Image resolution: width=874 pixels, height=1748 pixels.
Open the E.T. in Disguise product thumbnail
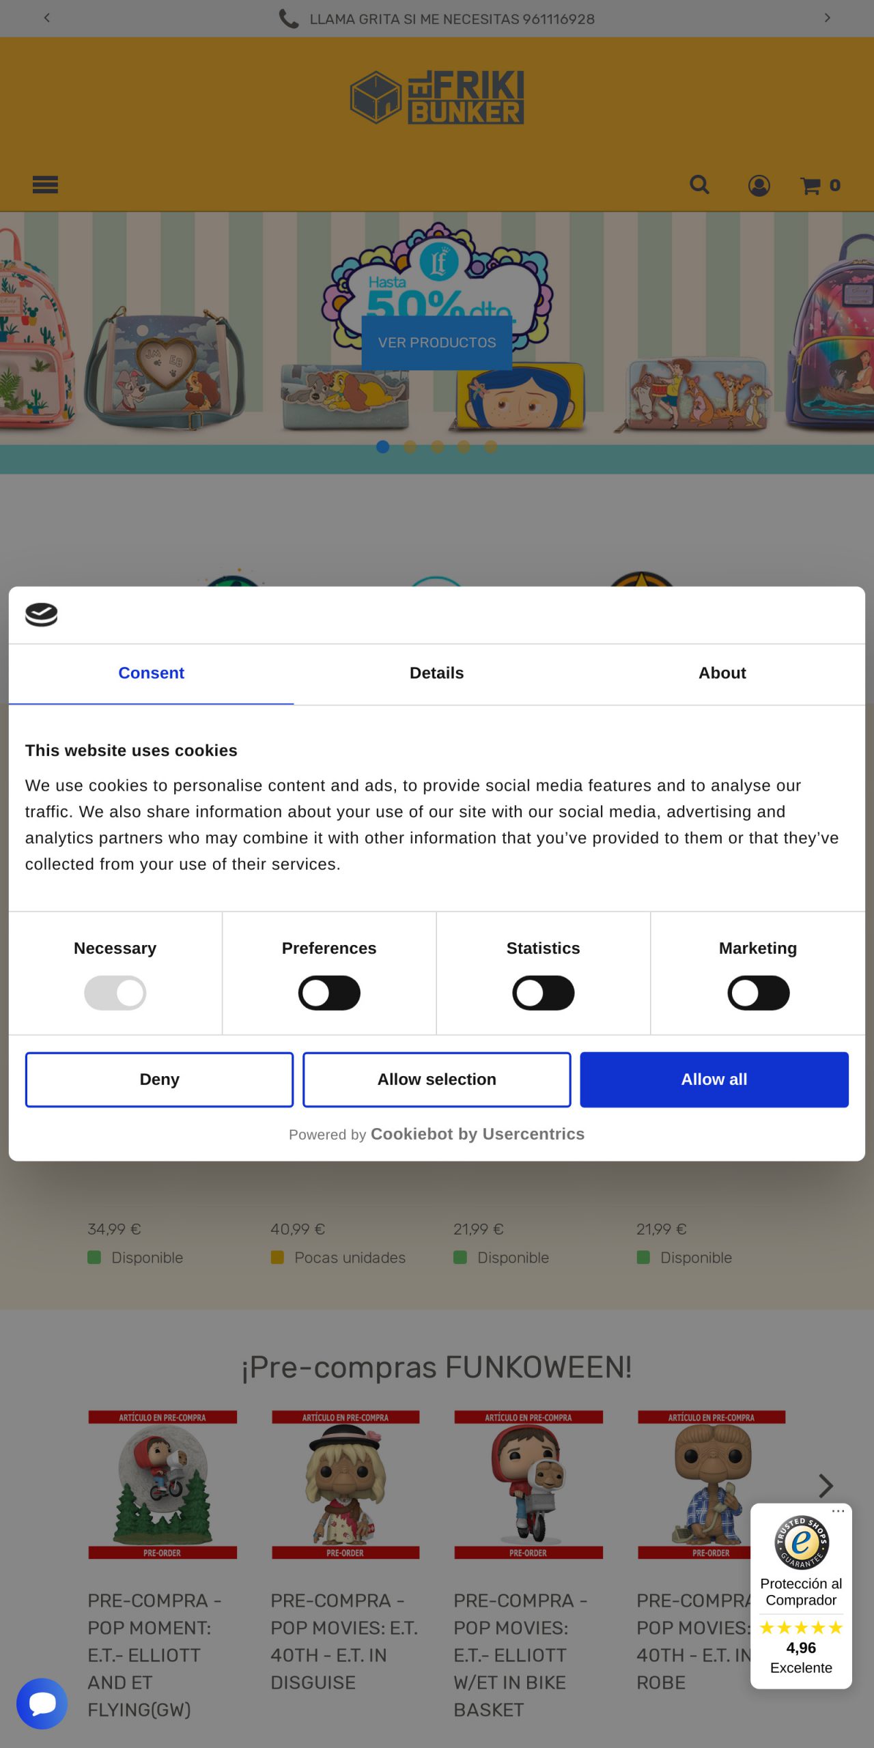(346, 1484)
